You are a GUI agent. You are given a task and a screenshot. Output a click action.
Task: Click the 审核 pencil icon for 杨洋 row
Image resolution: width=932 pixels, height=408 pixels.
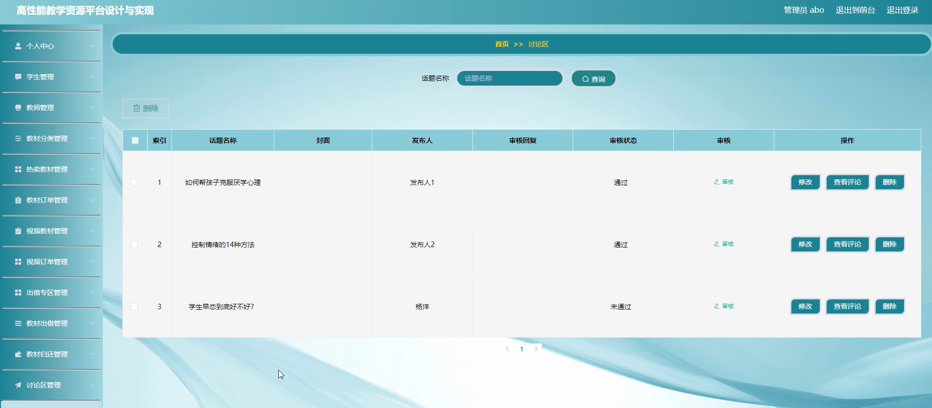tap(716, 306)
